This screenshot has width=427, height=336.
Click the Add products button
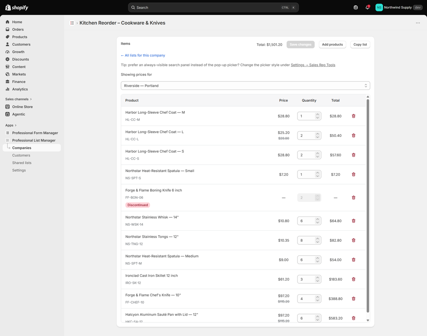click(x=333, y=44)
